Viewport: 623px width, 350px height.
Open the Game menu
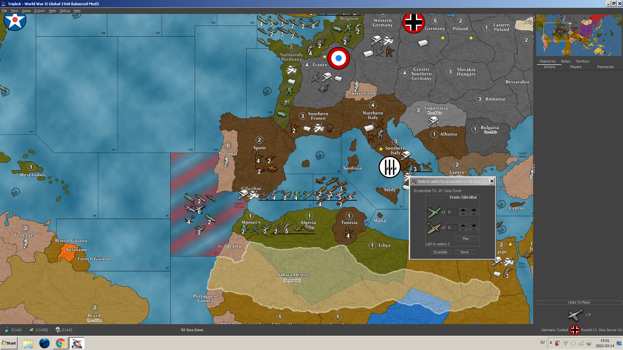point(26,11)
